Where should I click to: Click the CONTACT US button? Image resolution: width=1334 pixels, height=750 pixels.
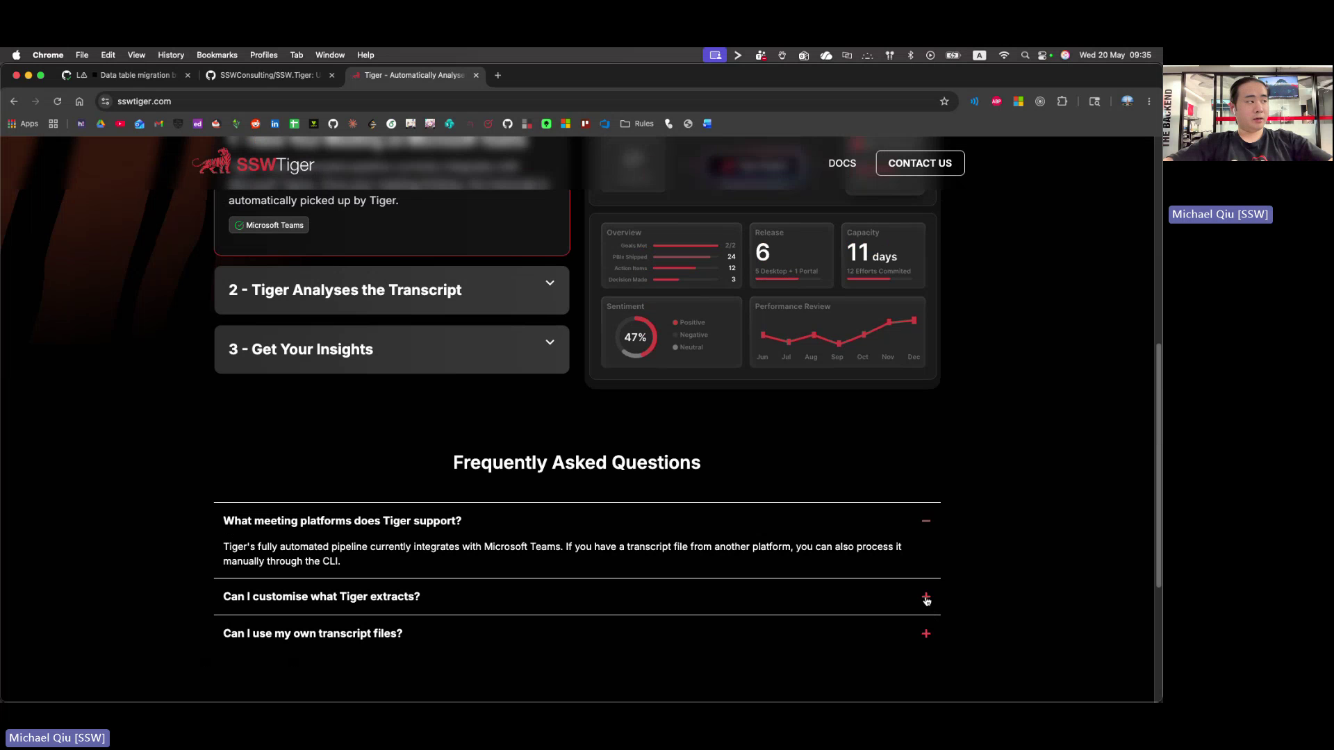click(920, 163)
